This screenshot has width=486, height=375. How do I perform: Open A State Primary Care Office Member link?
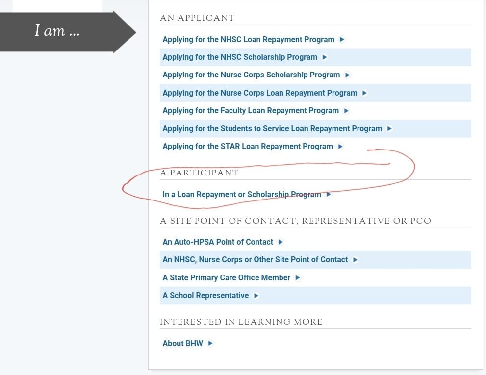tap(226, 277)
